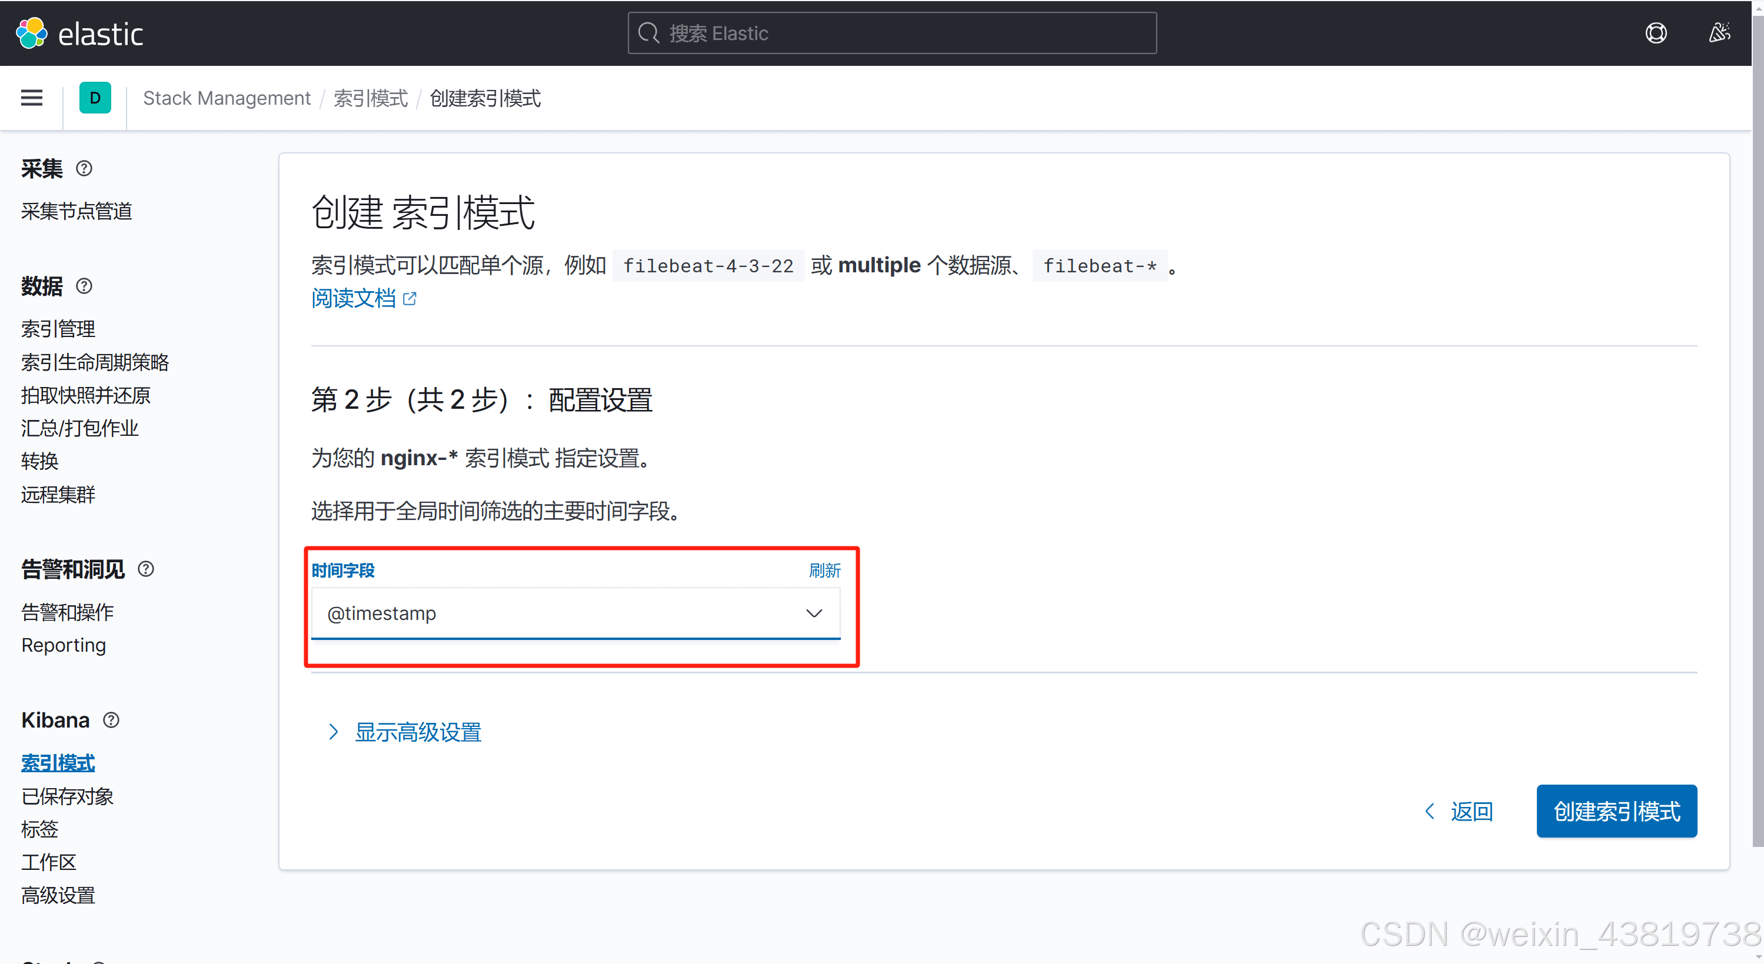Open Stack Management breadcrumb

click(227, 98)
